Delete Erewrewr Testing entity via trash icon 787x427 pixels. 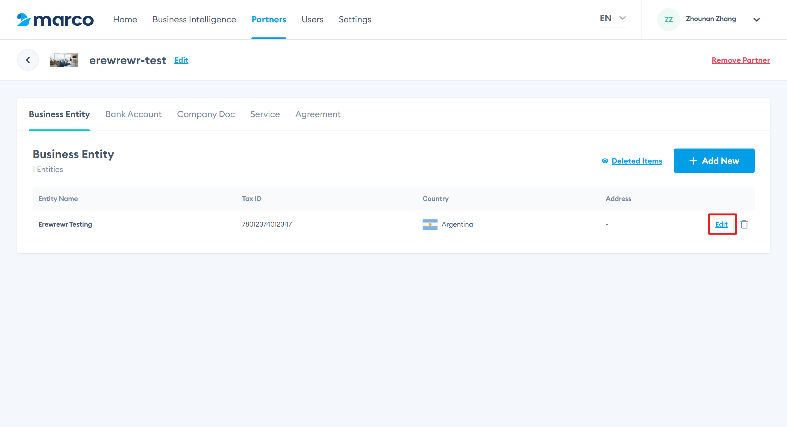click(744, 224)
